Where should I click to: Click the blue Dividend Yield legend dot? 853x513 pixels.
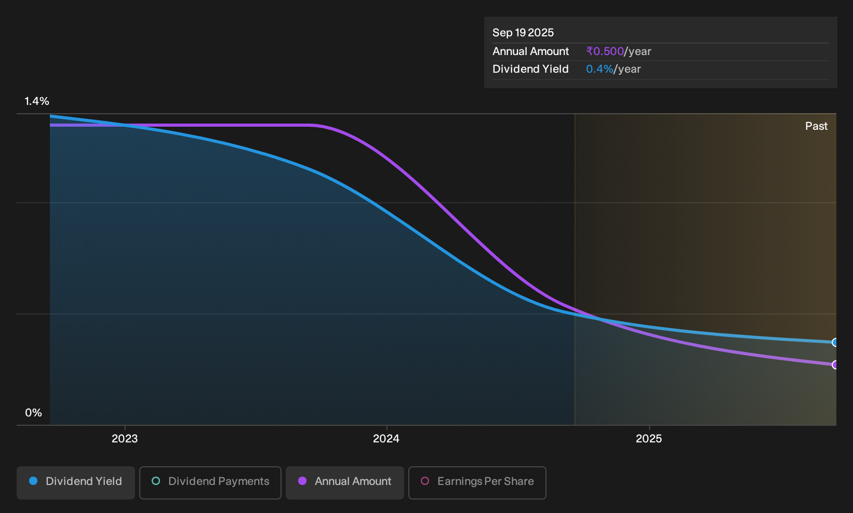click(x=33, y=481)
